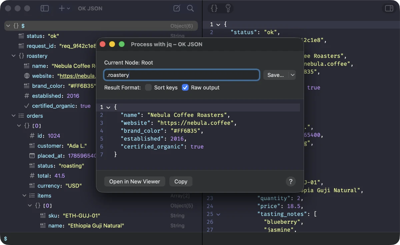The image size is (400, 245).
Task: Open the jq help question mark
Action: 291,181
